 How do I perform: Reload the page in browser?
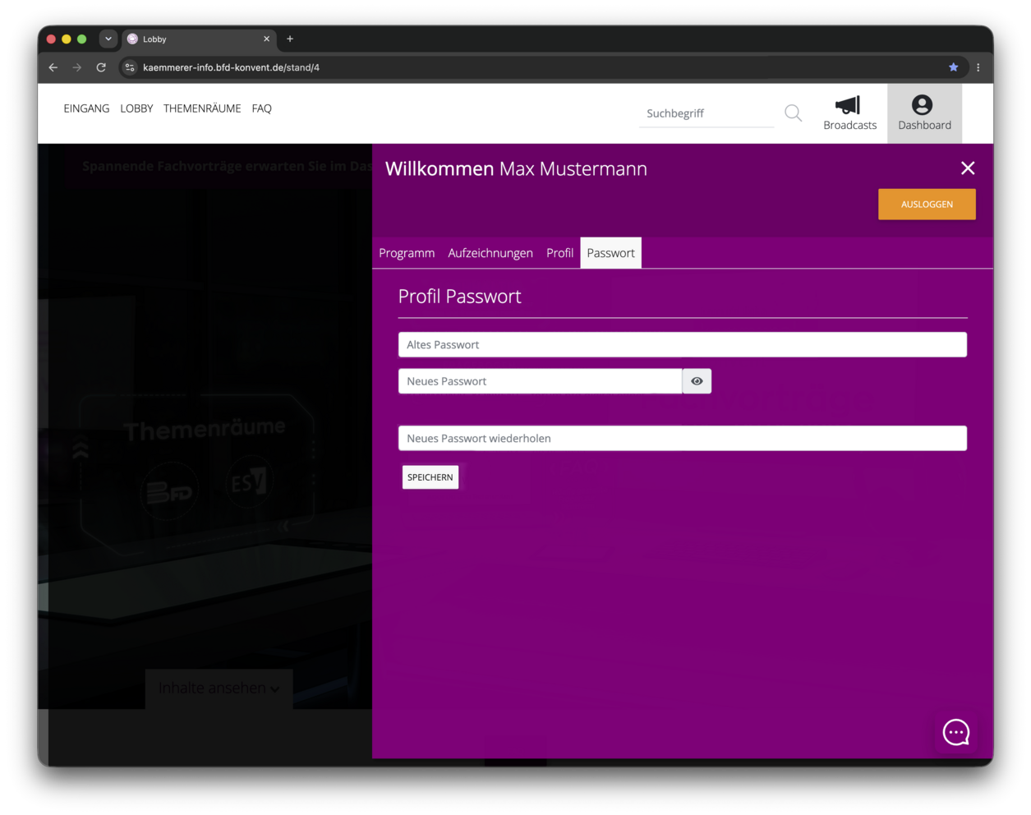101,67
